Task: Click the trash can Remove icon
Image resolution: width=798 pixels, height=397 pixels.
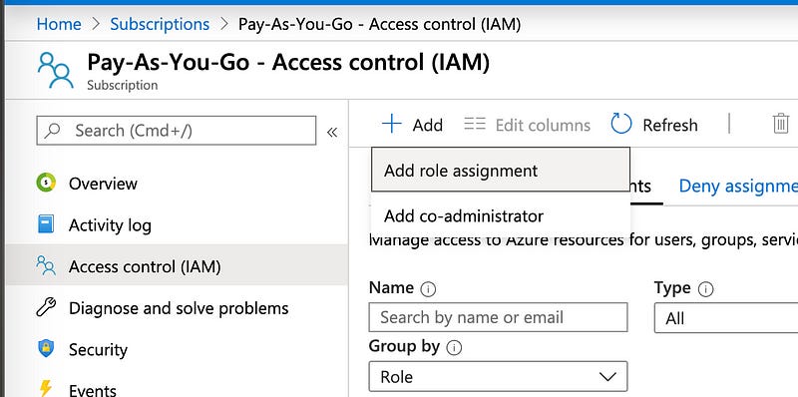Action: click(781, 123)
